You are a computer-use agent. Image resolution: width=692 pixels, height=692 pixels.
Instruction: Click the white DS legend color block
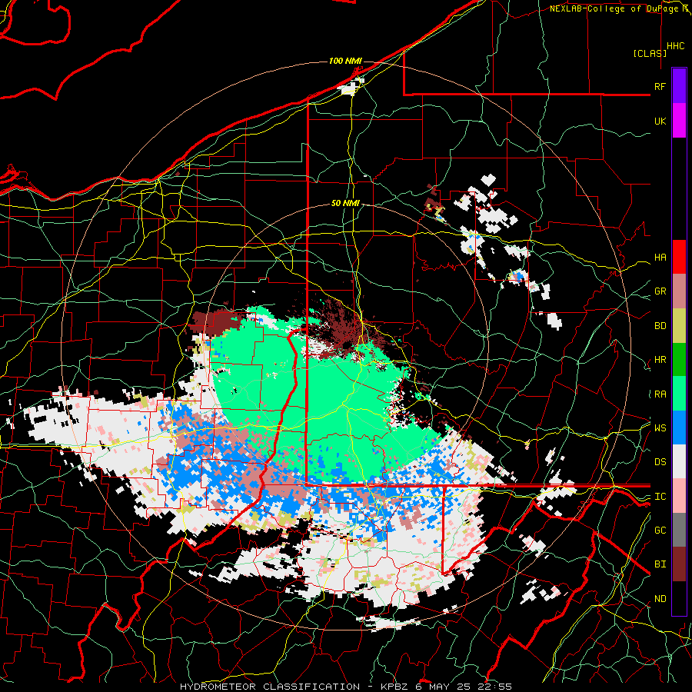coord(679,461)
